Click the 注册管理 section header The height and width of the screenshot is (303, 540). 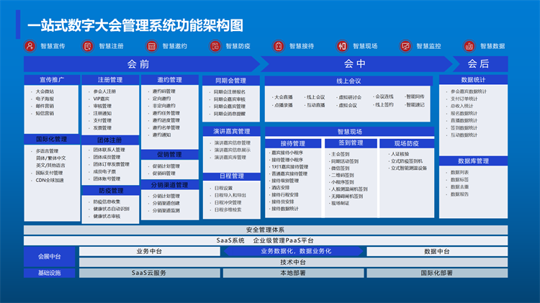pyautogui.click(x=110, y=80)
